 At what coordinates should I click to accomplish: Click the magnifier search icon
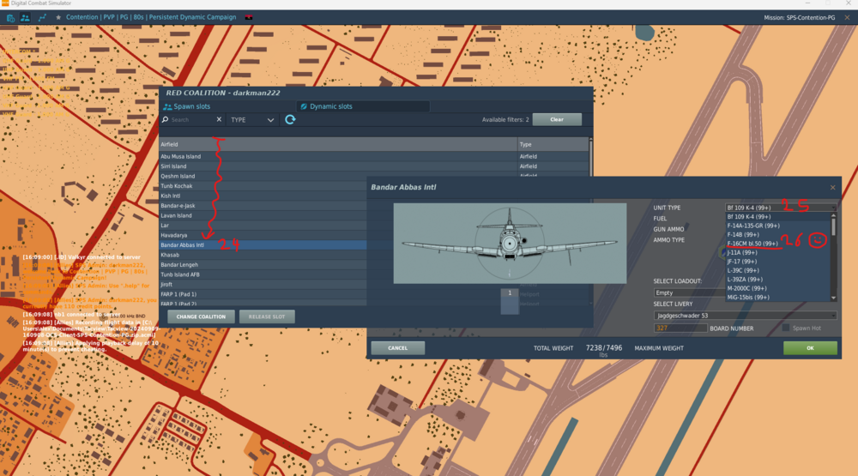point(166,120)
